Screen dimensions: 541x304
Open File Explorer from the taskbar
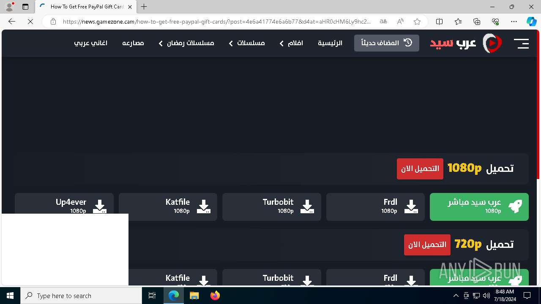194,296
